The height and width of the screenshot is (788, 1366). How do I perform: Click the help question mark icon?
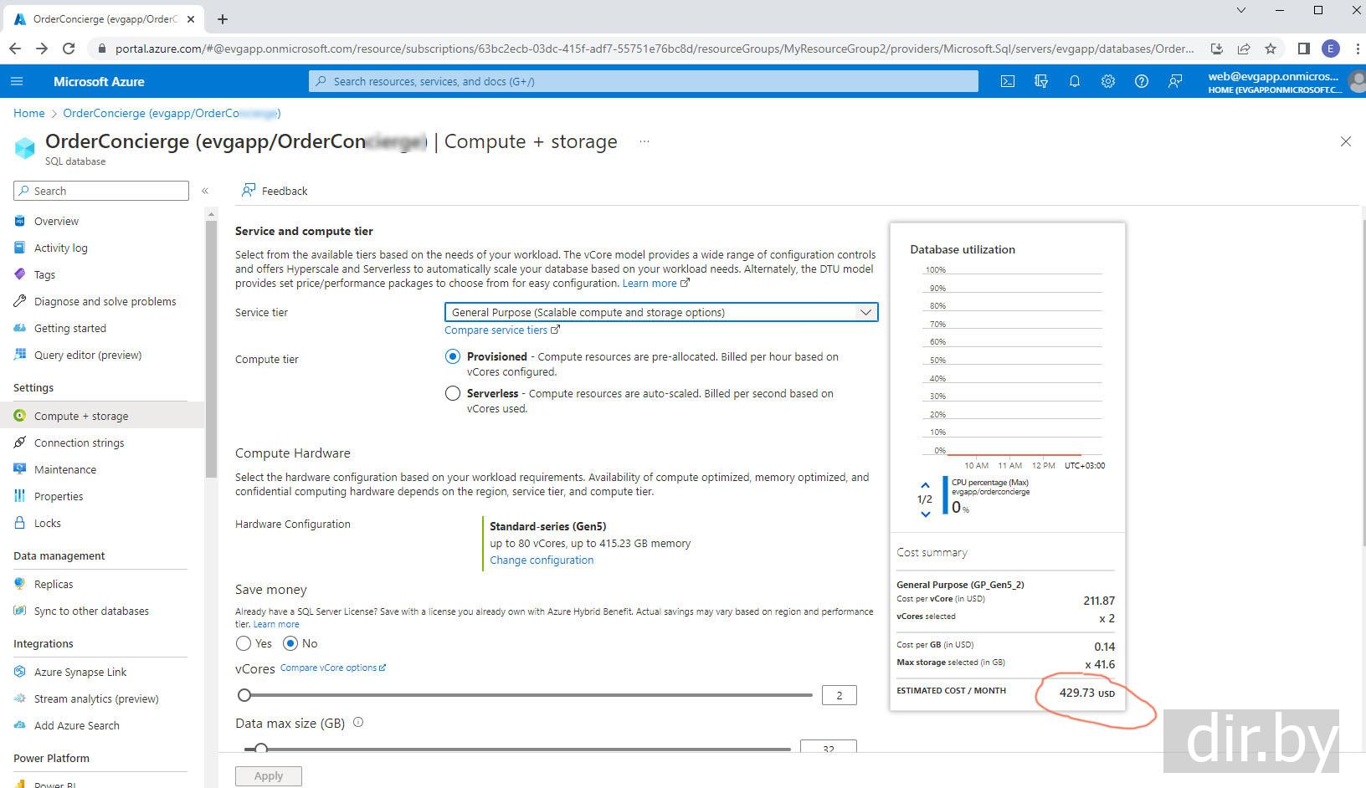coord(1142,81)
